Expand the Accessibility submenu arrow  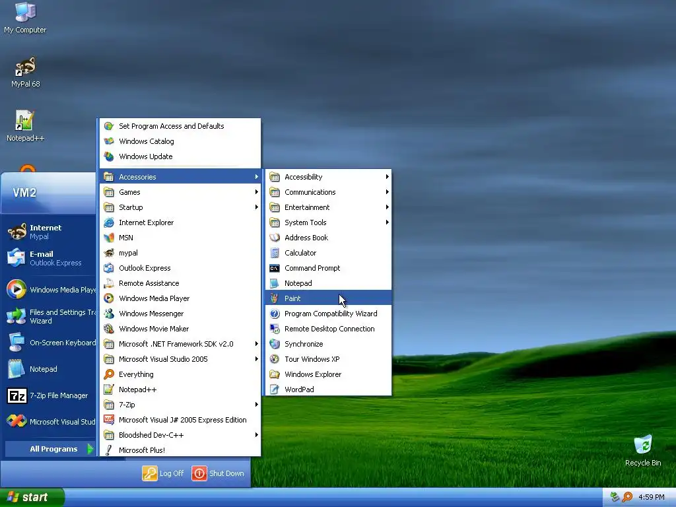(387, 177)
